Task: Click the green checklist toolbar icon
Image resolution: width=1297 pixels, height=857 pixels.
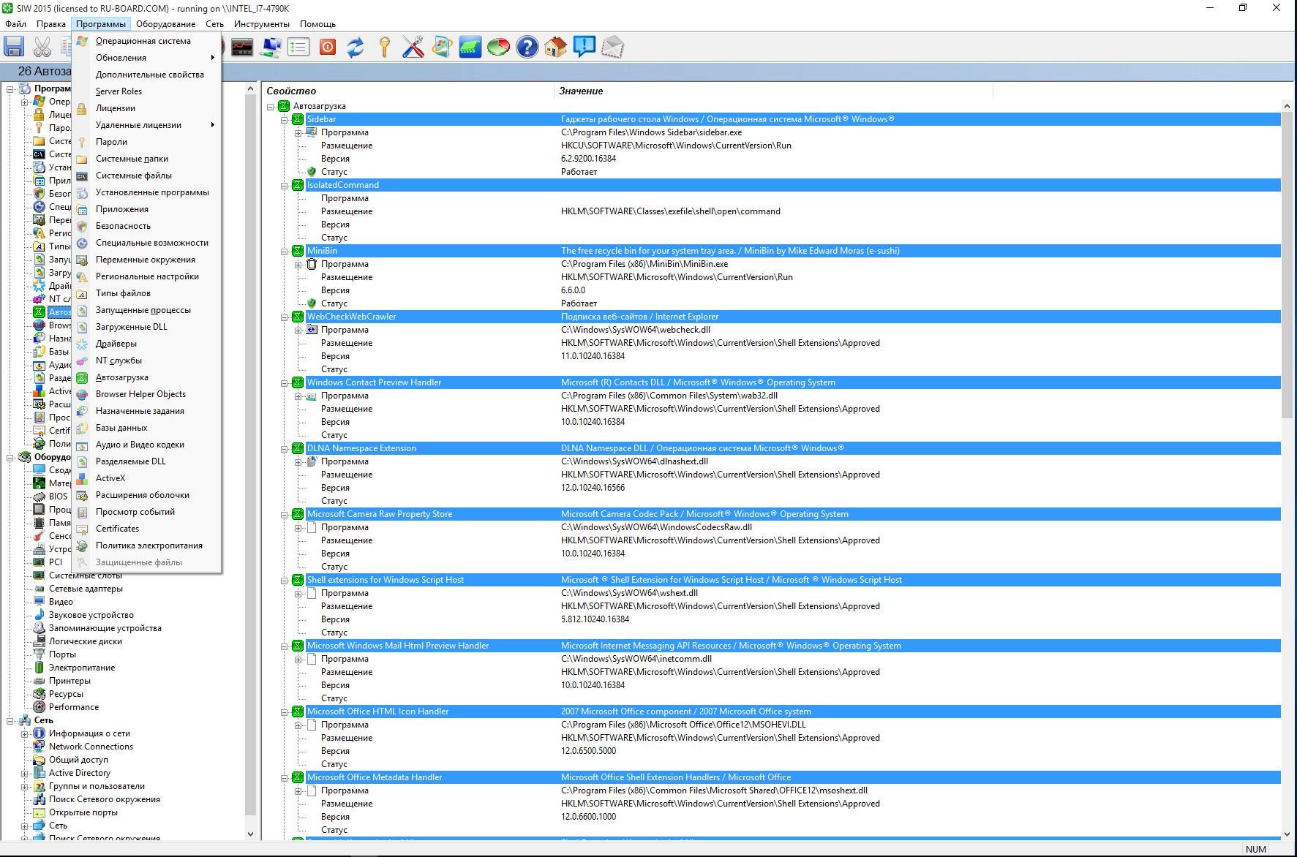Action: (298, 48)
